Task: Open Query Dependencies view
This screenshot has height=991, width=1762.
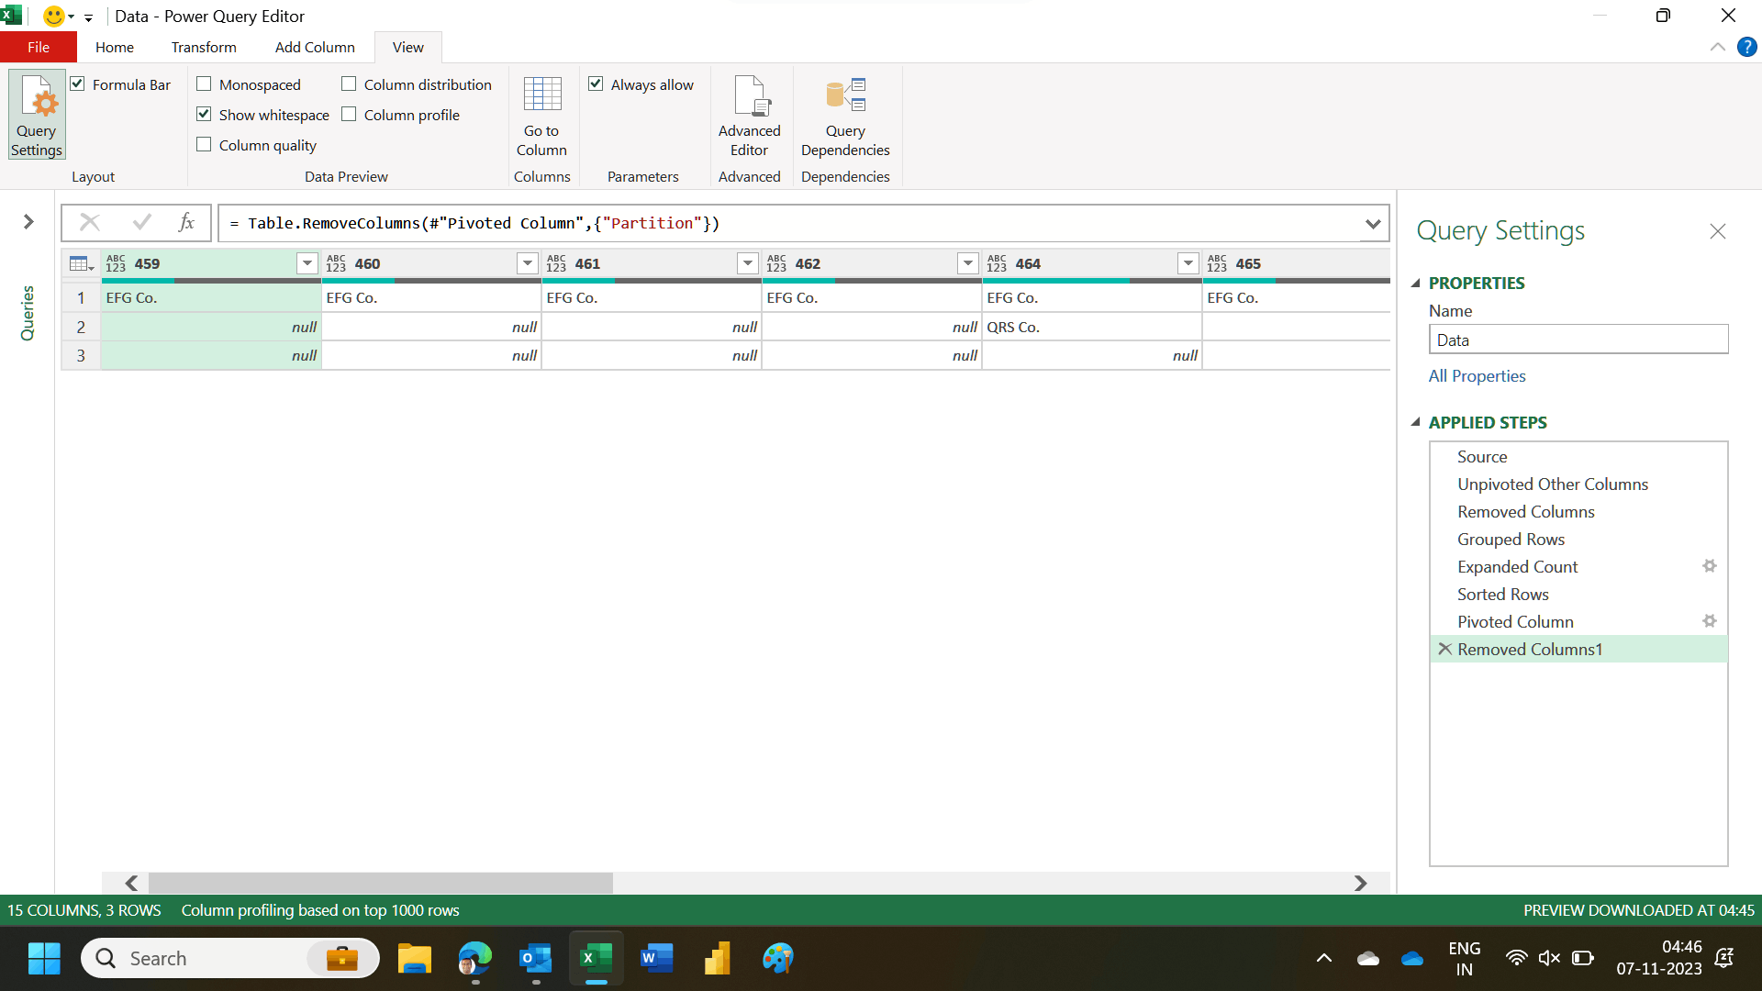Action: coord(844,115)
